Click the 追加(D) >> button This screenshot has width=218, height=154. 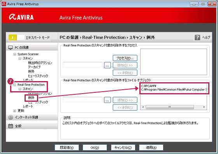click(125, 65)
